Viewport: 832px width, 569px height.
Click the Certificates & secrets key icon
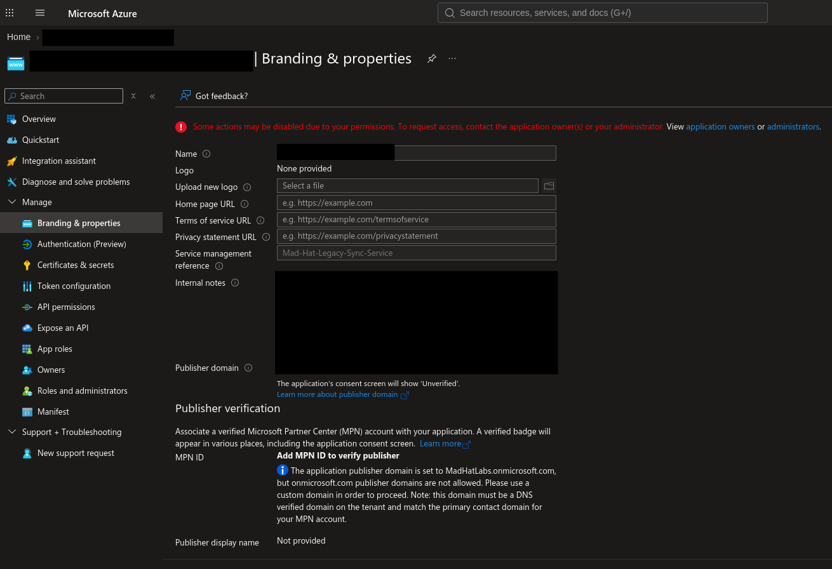click(27, 265)
